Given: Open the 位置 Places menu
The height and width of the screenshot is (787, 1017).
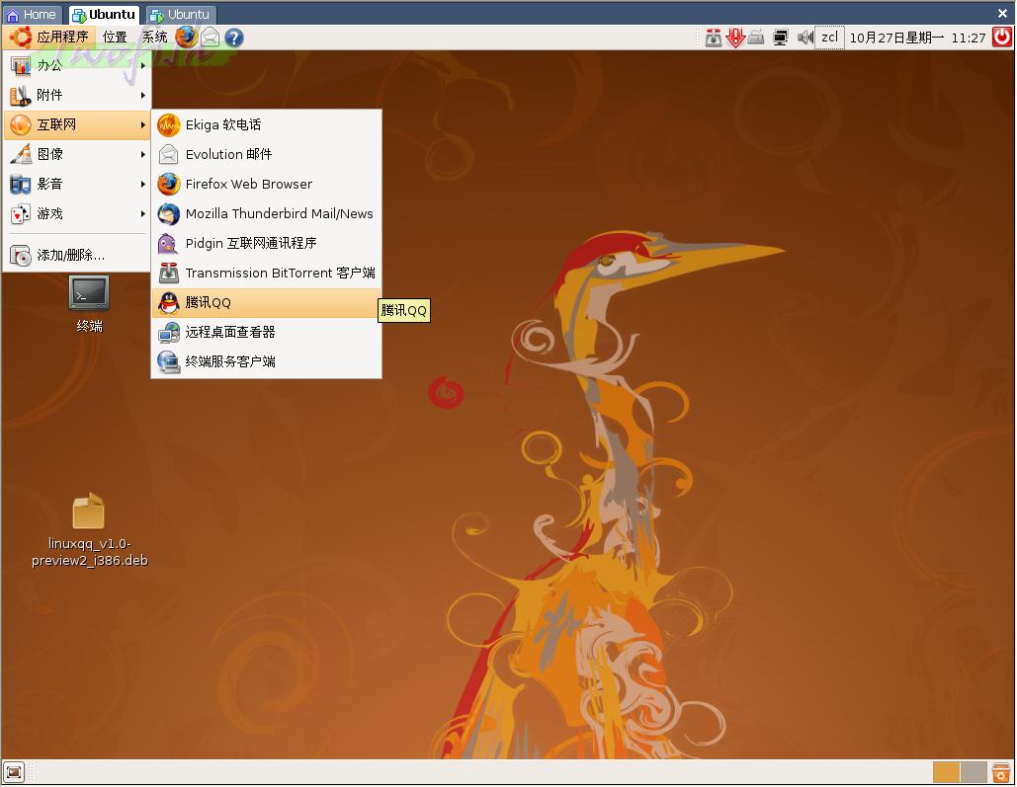Looking at the screenshot, I should 115,37.
